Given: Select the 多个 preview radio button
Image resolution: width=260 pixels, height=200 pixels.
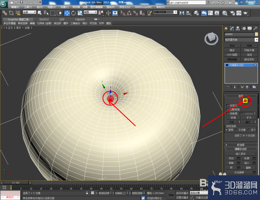Looking at the screenshot, I should [249, 130].
